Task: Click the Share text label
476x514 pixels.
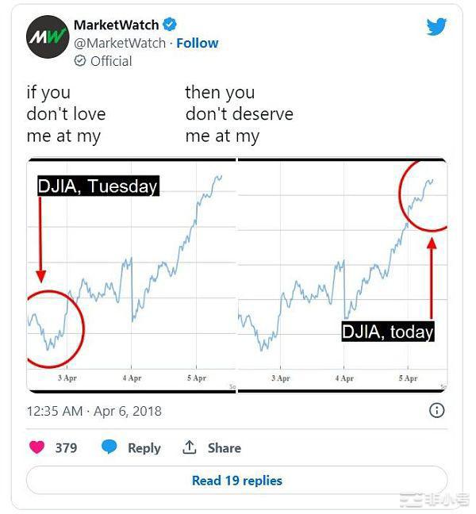Action: coord(225,448)
